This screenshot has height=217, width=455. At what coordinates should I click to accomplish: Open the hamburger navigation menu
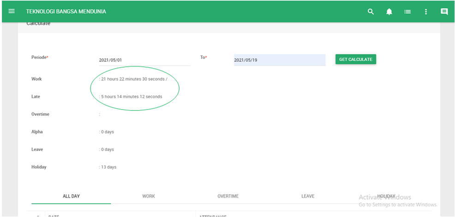(12, 12)
